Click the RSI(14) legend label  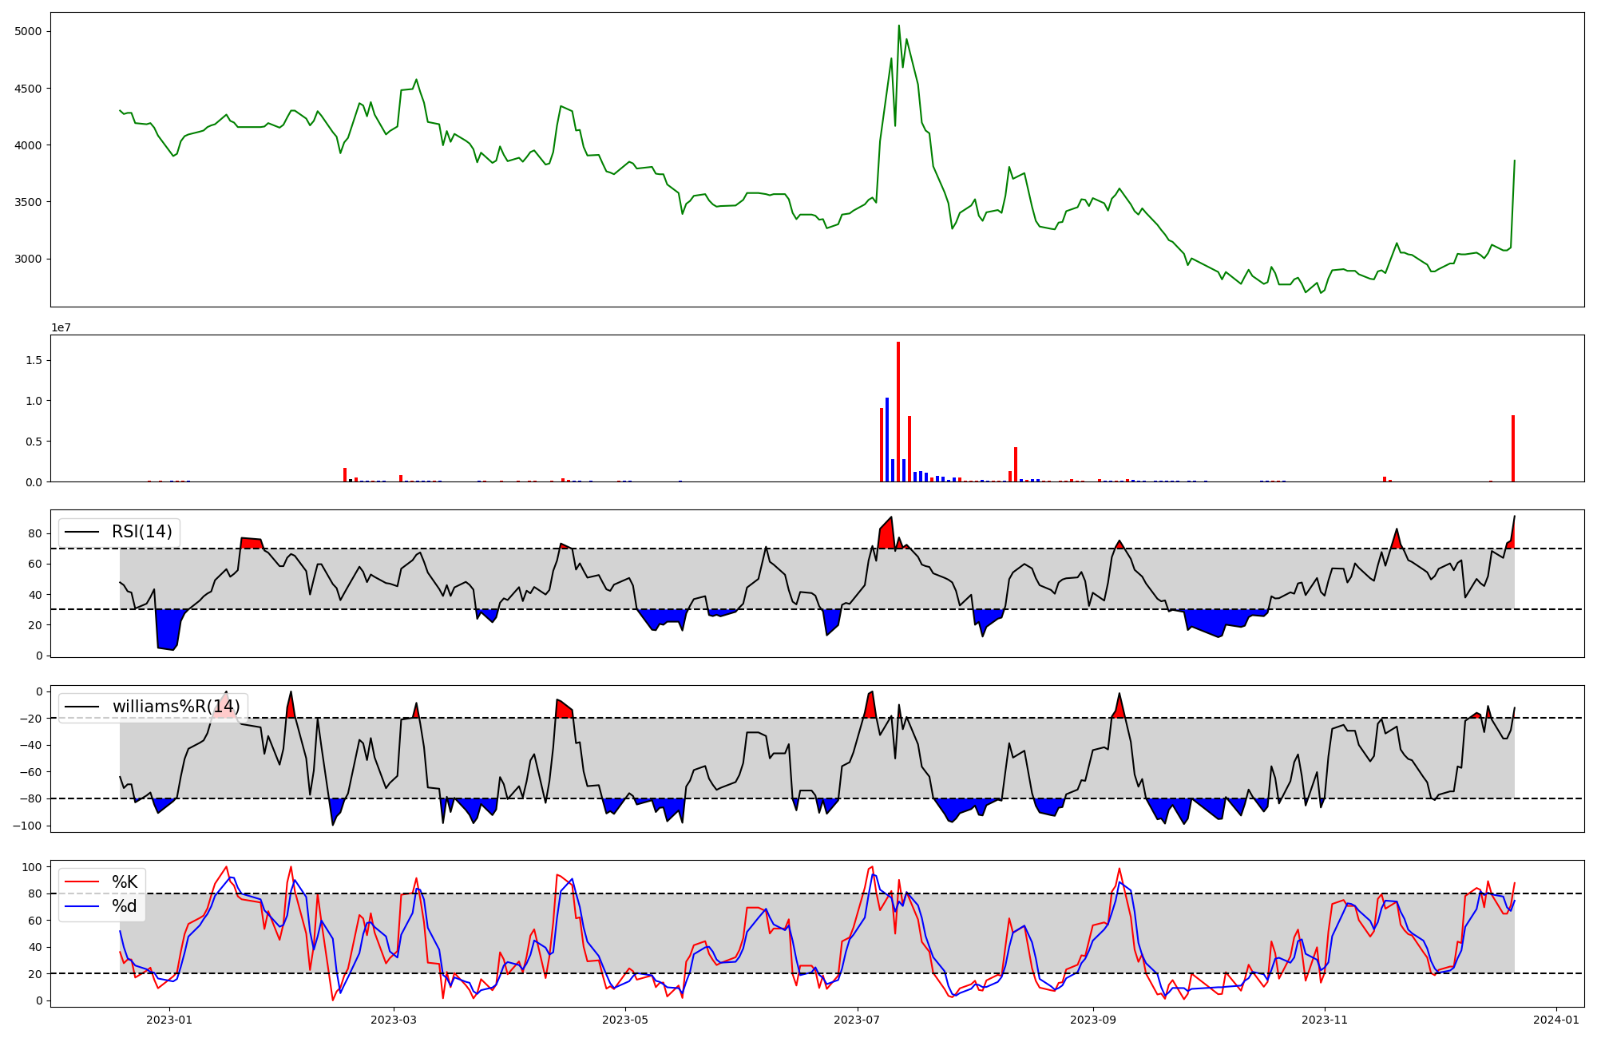click(x=141, y=532)
